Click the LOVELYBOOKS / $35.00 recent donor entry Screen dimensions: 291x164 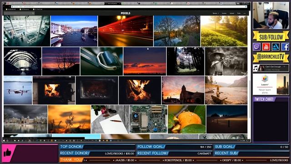click(x=120, y=154)
